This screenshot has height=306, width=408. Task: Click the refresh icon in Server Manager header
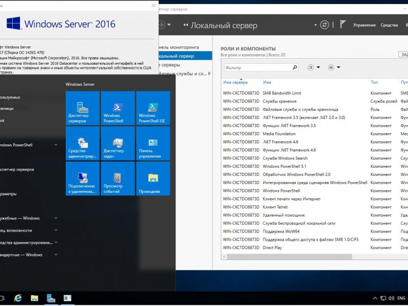324,25
